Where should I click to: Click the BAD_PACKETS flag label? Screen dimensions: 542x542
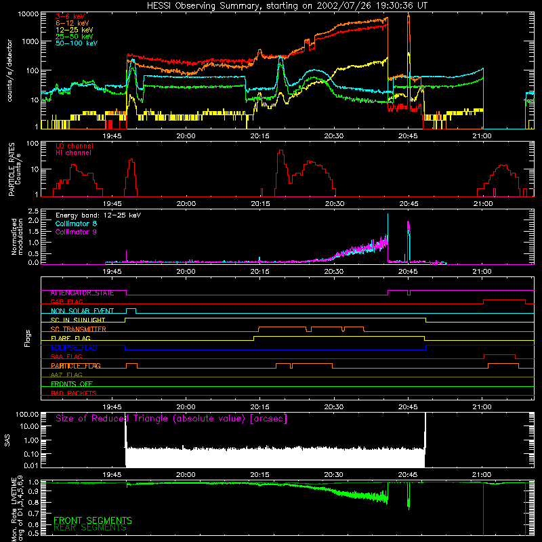pos(74,394)
